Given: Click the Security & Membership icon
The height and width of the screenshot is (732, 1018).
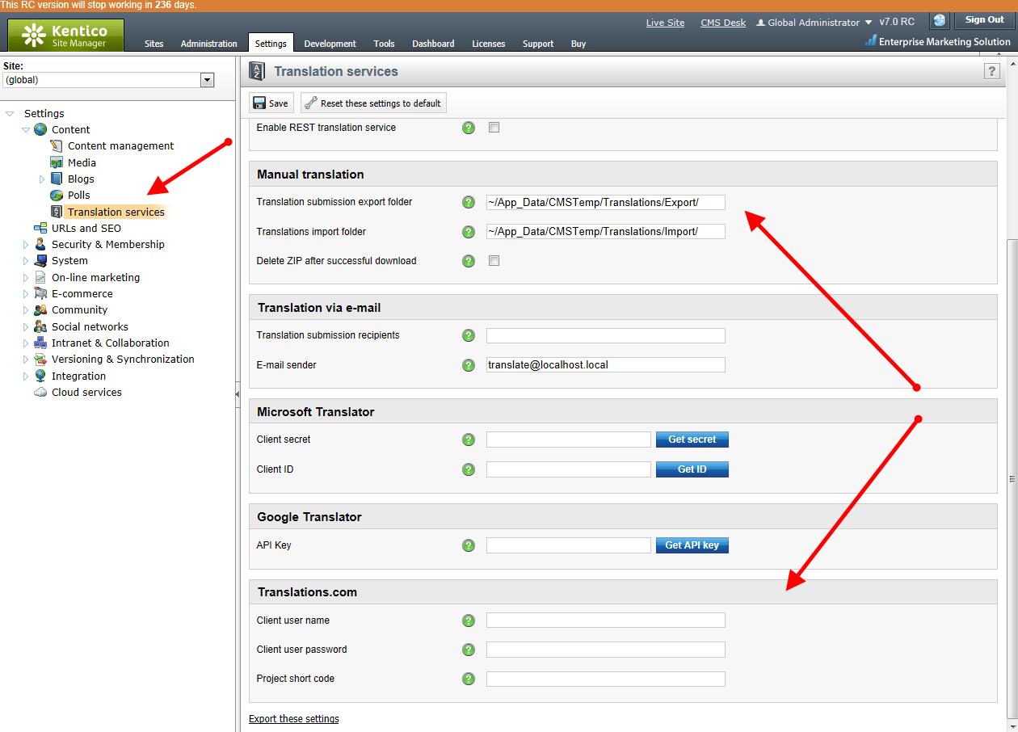Looking at the screenshot, I should (x=40, y=244).
